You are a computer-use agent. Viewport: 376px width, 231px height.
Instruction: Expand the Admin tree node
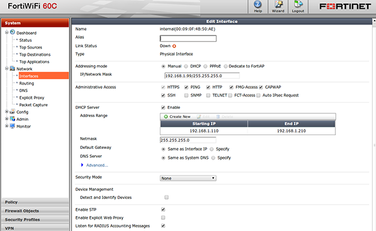coord(7,119)
